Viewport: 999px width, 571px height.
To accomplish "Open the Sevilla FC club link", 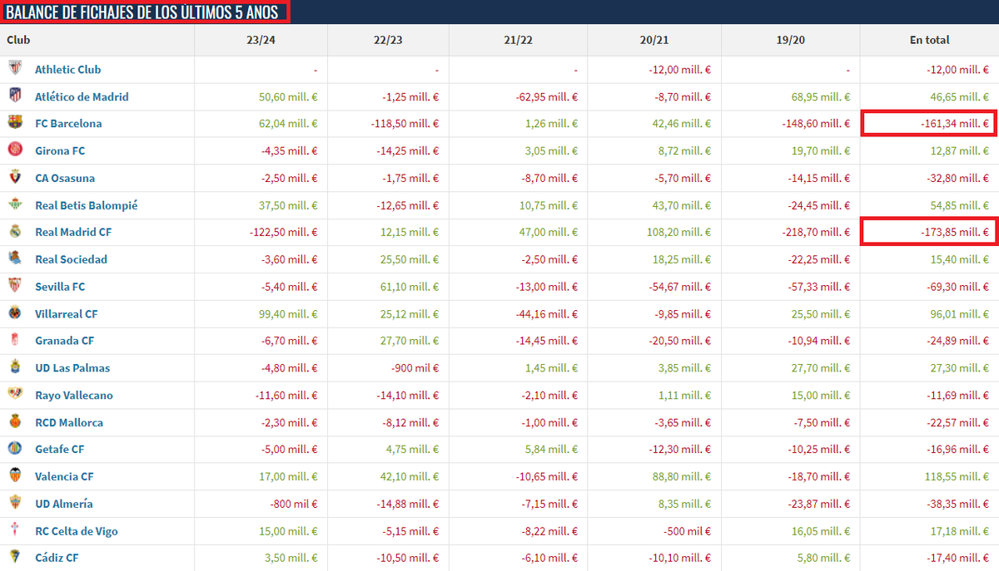I will 60,287.
